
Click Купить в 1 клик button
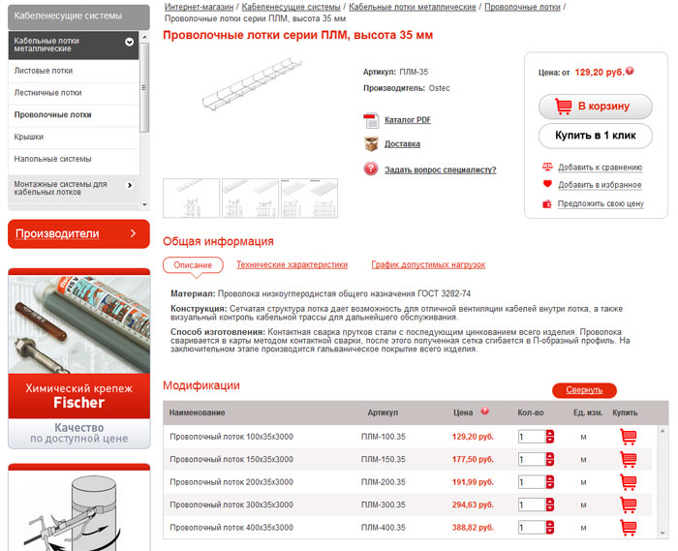[595, 136]
